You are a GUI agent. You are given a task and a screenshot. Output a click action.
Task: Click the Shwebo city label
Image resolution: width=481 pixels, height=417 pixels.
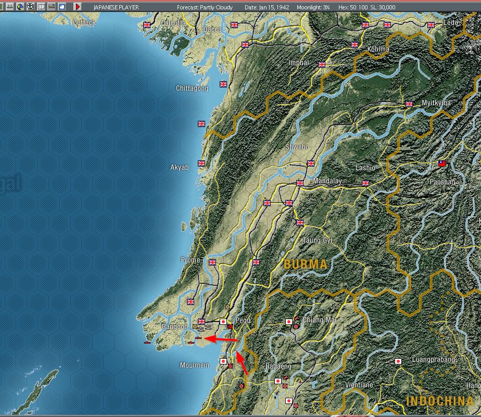pyautogui.click(x=297, y=147)
